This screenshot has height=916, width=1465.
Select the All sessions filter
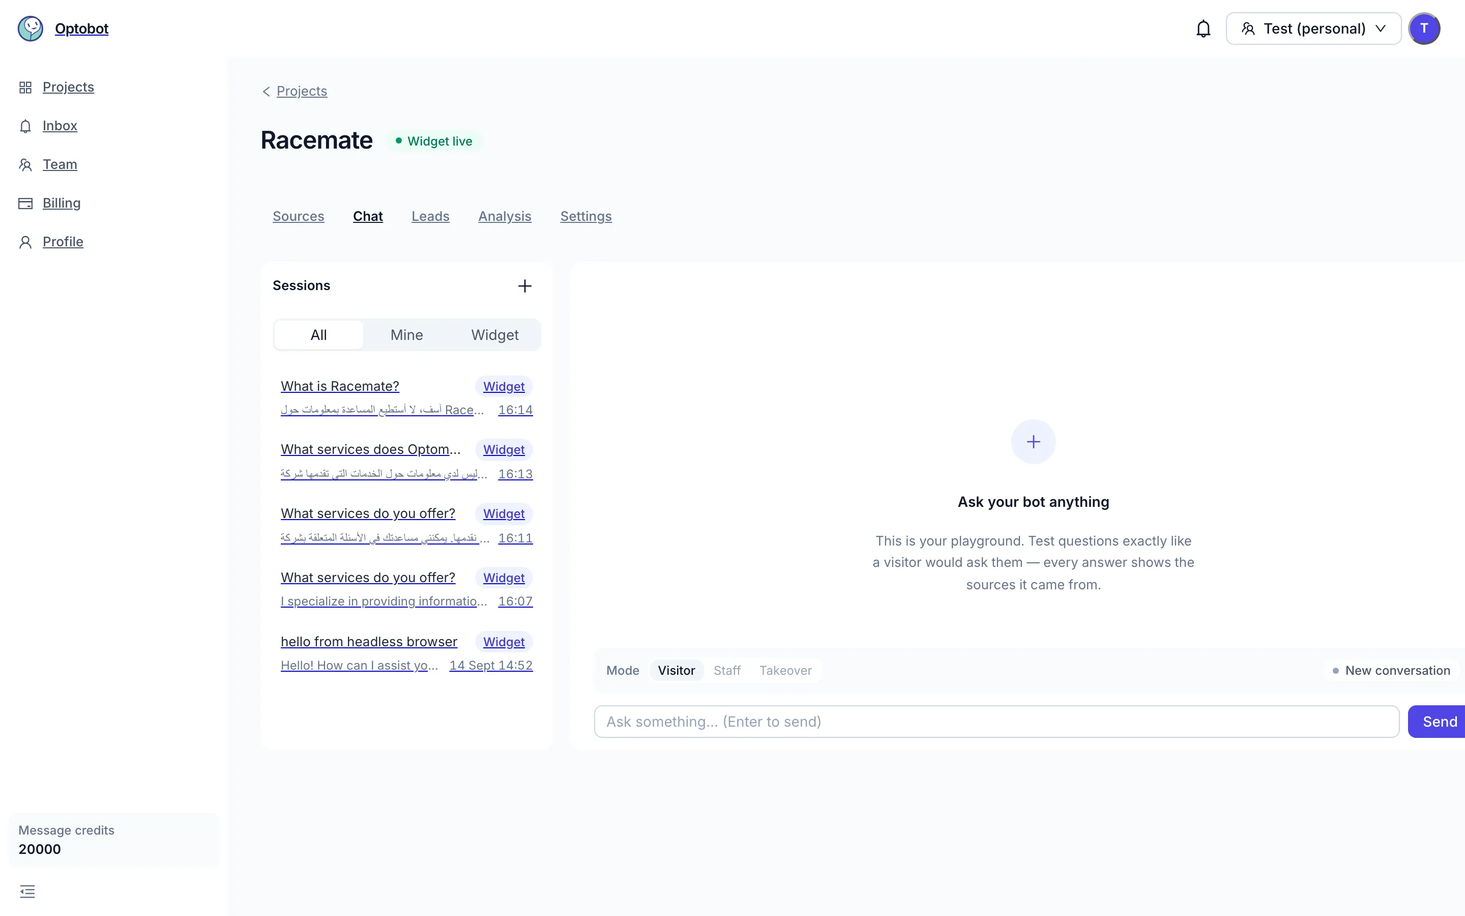pos(318,335)
